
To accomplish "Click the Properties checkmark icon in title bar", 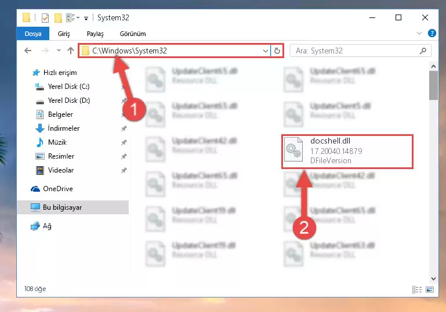I will pos(45,17).
